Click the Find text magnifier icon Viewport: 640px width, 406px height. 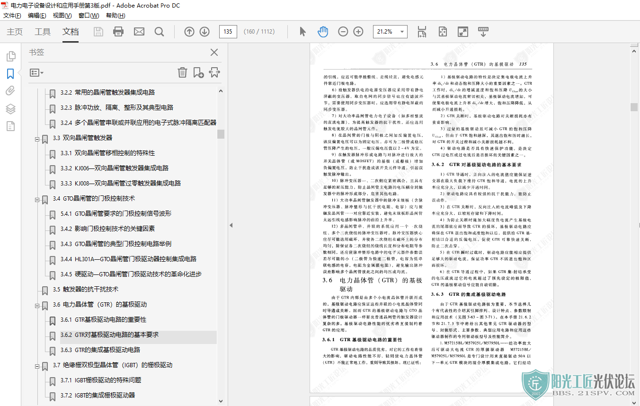pos(160,32)
